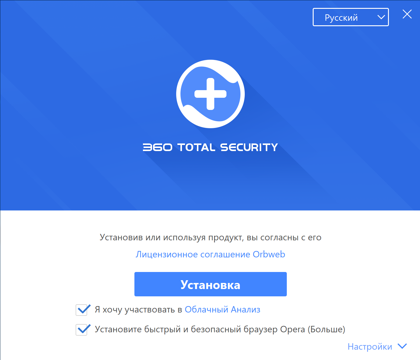
Task: Click the 360 TOTAL SECURITY title text
Action: click(x=210, y=147)
